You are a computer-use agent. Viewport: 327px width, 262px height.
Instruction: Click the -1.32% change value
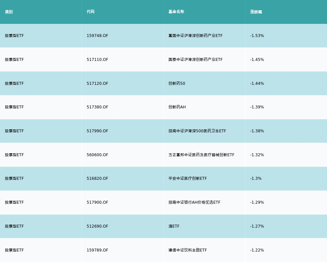tap(257, 155)
